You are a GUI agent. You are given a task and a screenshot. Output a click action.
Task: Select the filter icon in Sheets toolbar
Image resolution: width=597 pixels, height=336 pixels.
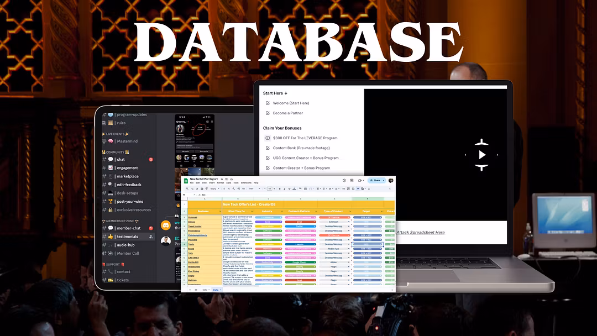[357, 188]
